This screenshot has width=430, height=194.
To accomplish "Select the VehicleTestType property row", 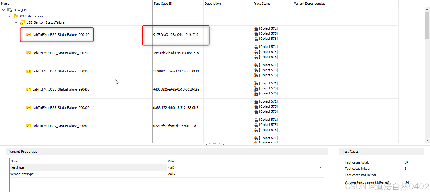I will 22,174.
